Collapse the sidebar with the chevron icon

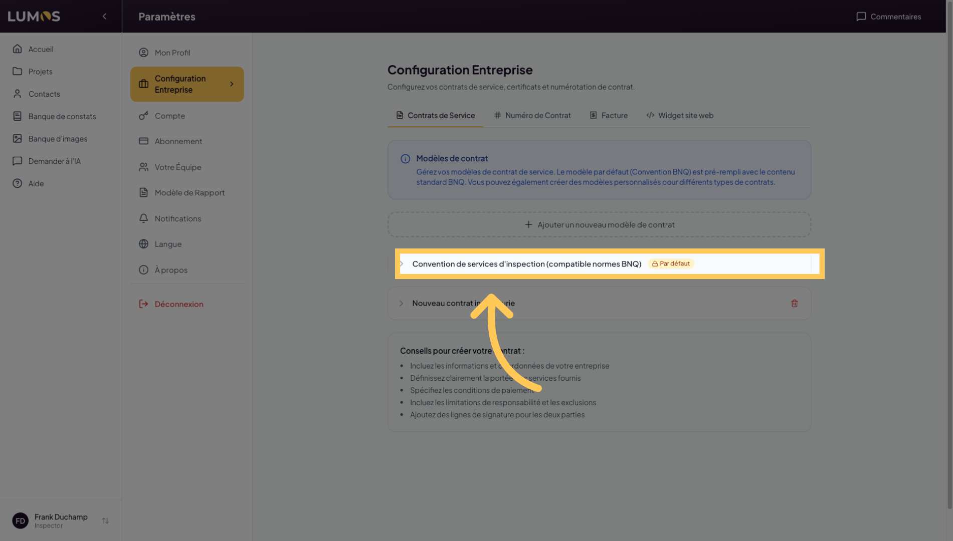[104, 17]
